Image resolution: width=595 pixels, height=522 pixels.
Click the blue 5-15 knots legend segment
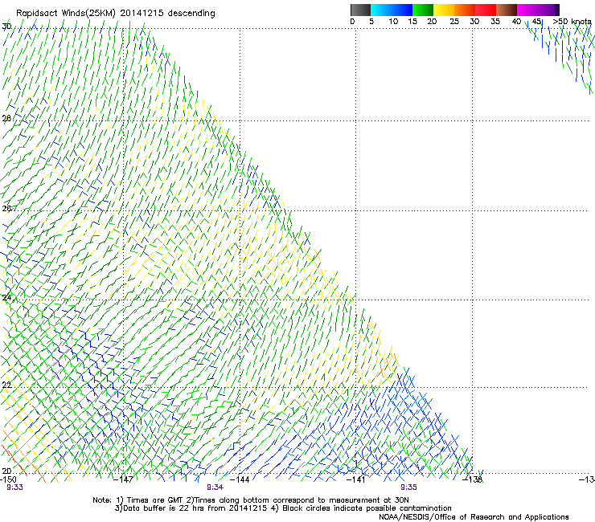[392, 10]
